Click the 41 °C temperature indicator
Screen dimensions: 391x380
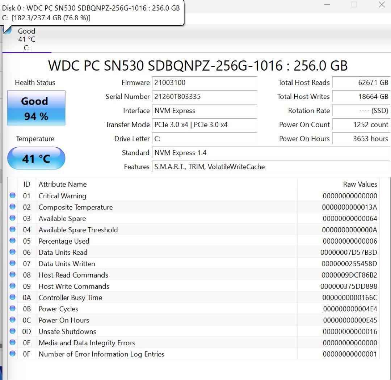(36, 158)
